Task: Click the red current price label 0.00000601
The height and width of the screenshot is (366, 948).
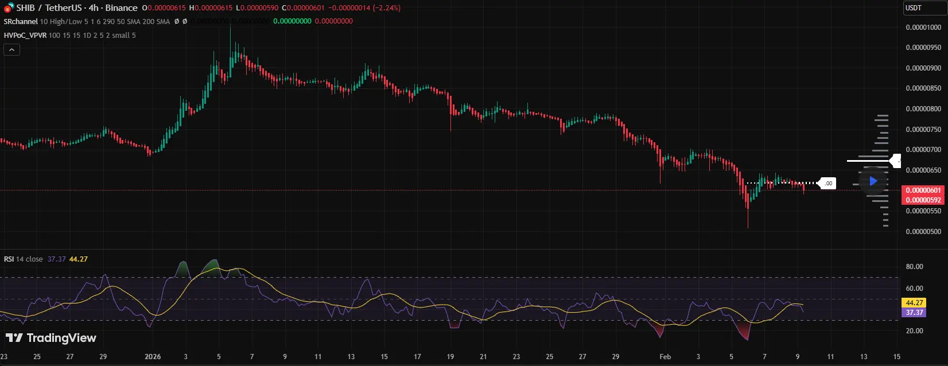Action: pos(923,190)
